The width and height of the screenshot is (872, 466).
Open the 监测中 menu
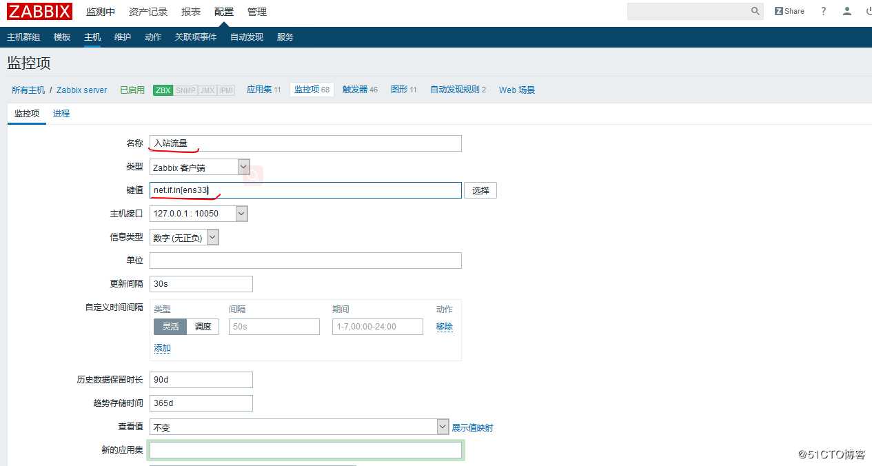tap(101, 12)
